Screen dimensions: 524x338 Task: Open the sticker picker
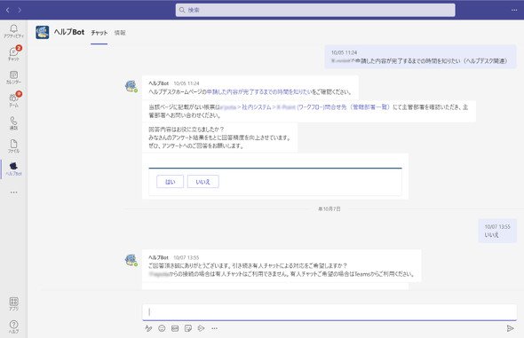click(188, 328)
